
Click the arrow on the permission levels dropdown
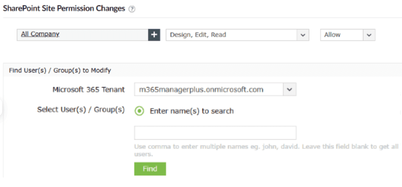click(303, 35)
